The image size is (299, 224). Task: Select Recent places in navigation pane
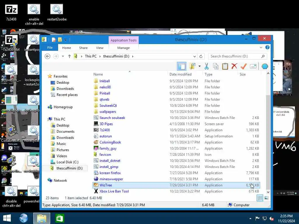click(x=67, y=95)
